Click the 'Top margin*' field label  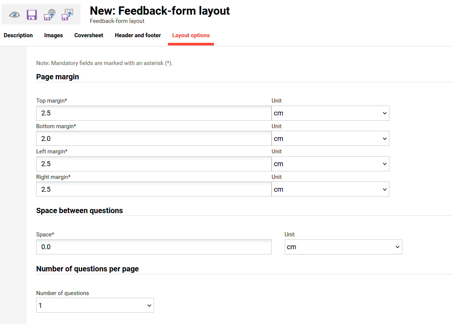(x=52, y=101)
